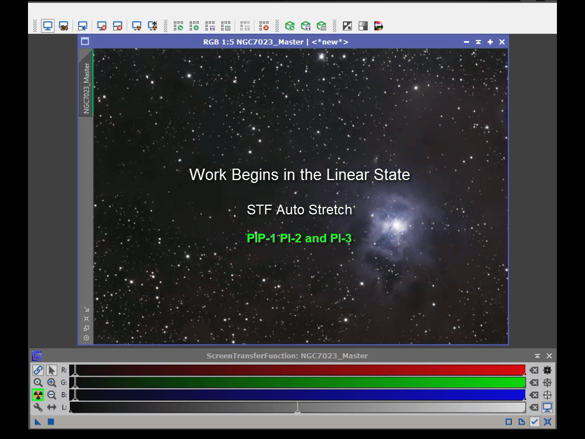
Task: Click the STF Auto Stretch radiation icon
Action: pos(38,395)
